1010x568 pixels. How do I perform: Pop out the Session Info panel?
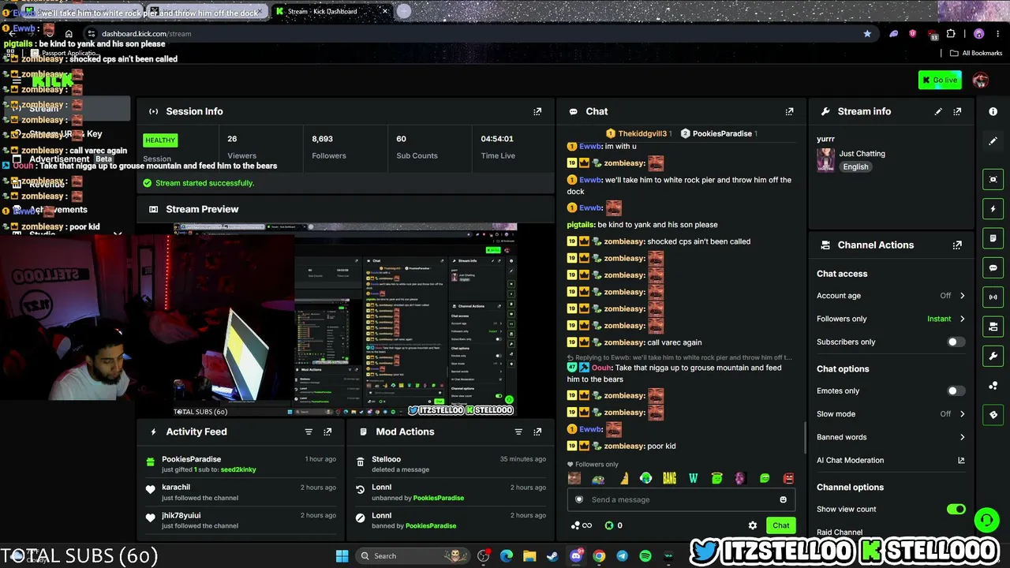pyautogui.click(x=537, y=111)
